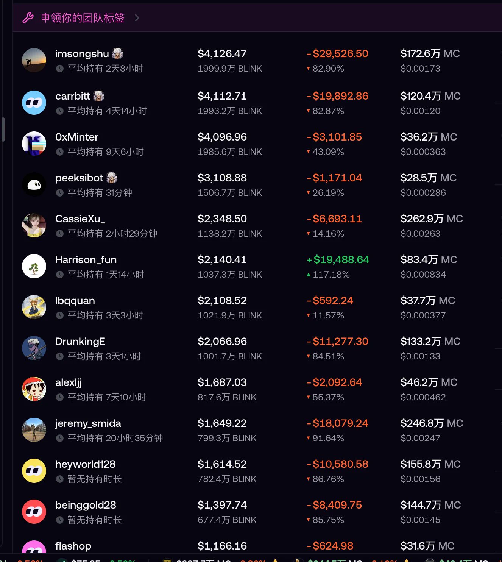Expand the 申领你的团队标签 chevron arrow
The image size is (502, 562).
(137, 18)
